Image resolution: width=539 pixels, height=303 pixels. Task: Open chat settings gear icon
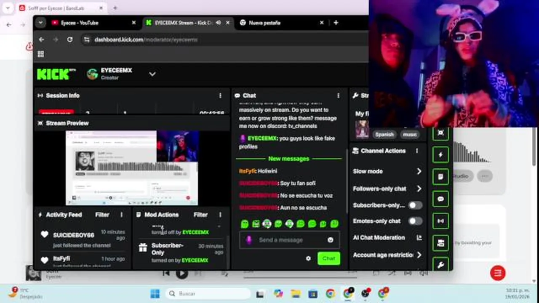[308, 258]
